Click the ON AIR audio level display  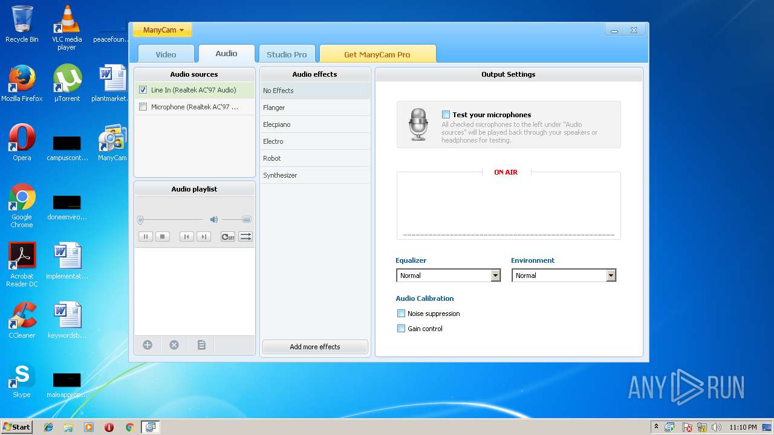coord(509,205)
